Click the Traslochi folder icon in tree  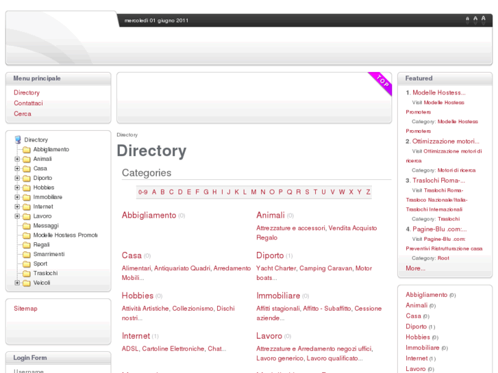click(27, 273)
